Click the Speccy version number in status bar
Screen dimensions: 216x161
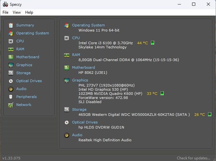[x=11, y=158]
